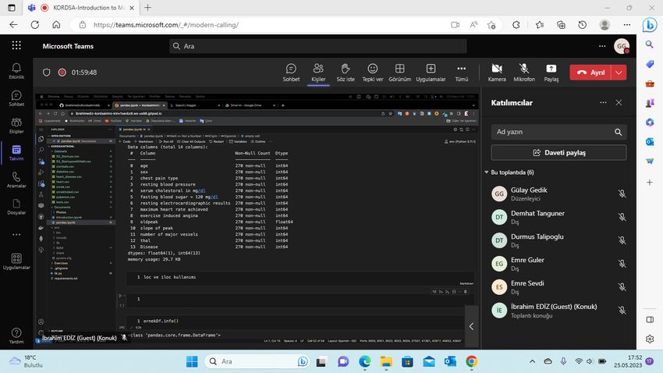Click the browser refresh button
This screenshot has height=373, width=663.
point(34,24)
